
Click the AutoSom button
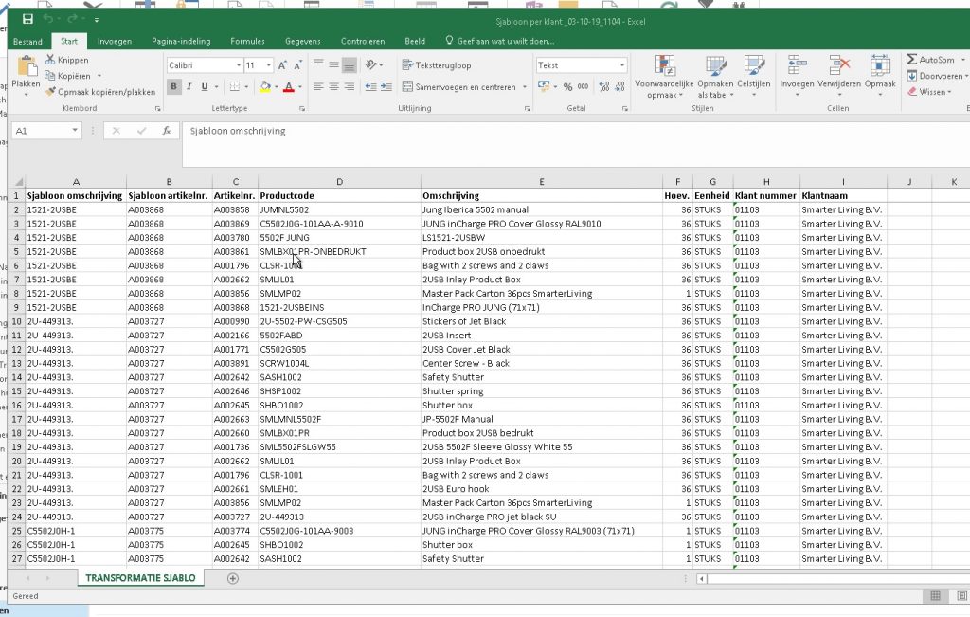point(931,60)
